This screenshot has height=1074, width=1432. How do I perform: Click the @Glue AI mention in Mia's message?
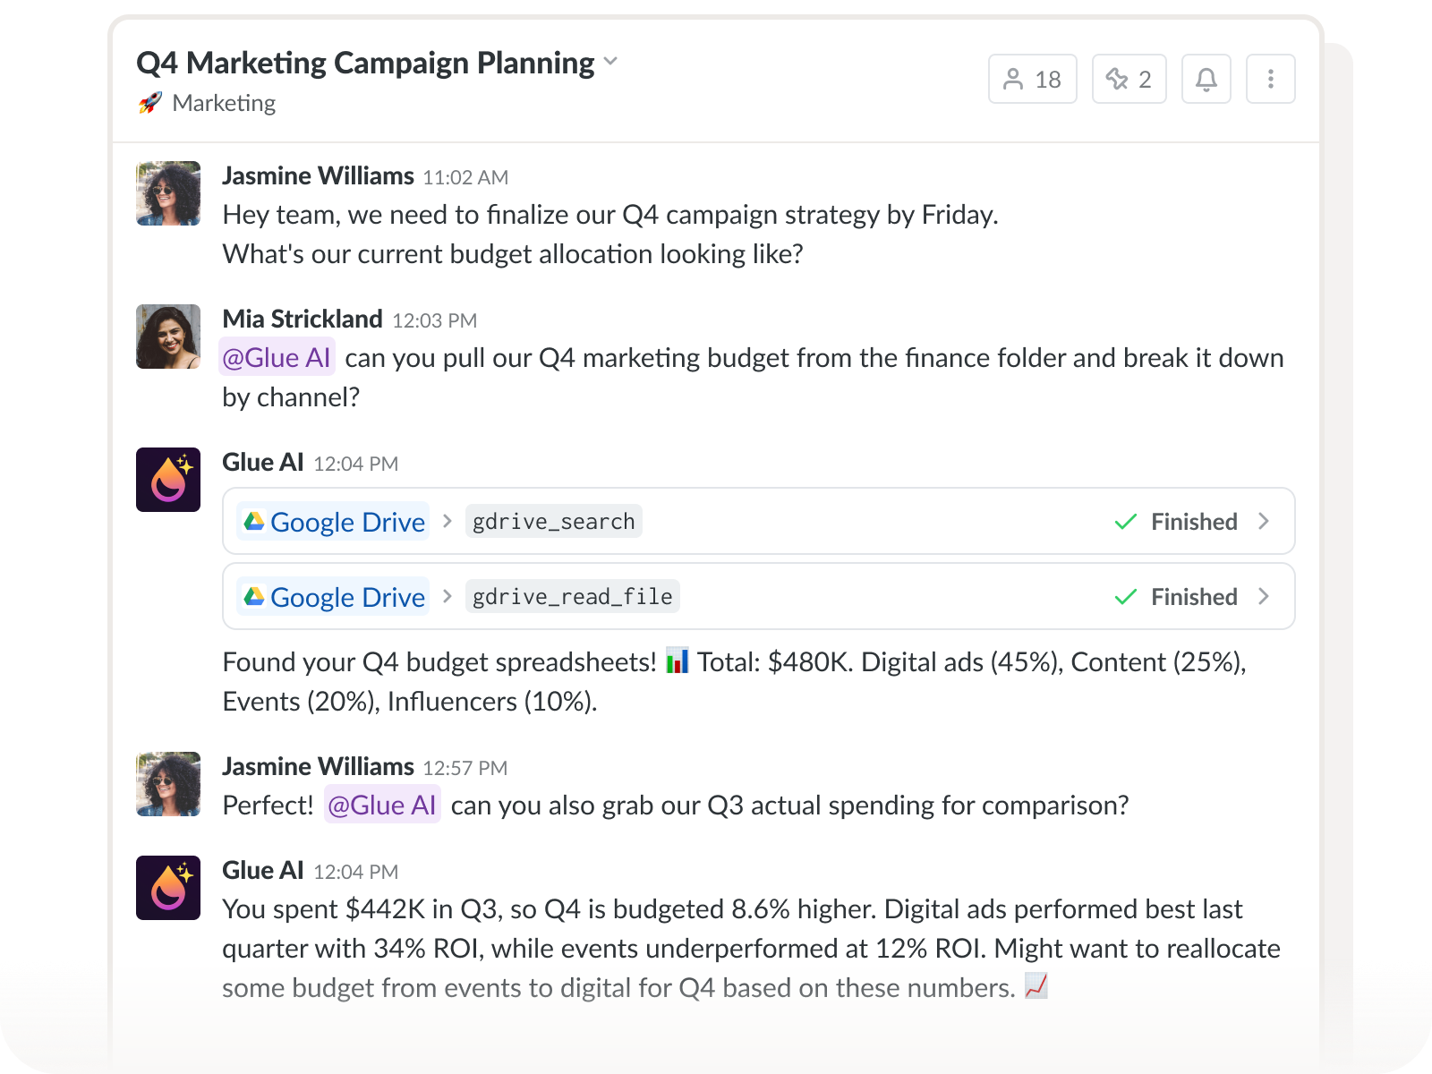277,358
